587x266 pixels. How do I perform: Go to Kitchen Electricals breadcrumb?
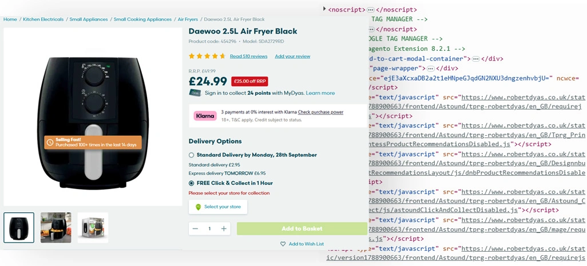[43, 19]
